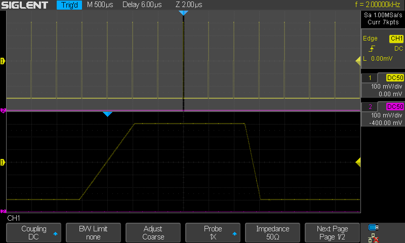
Task: Click the blue arrow on the Probe softkey
Action: (x=234, y=234)
